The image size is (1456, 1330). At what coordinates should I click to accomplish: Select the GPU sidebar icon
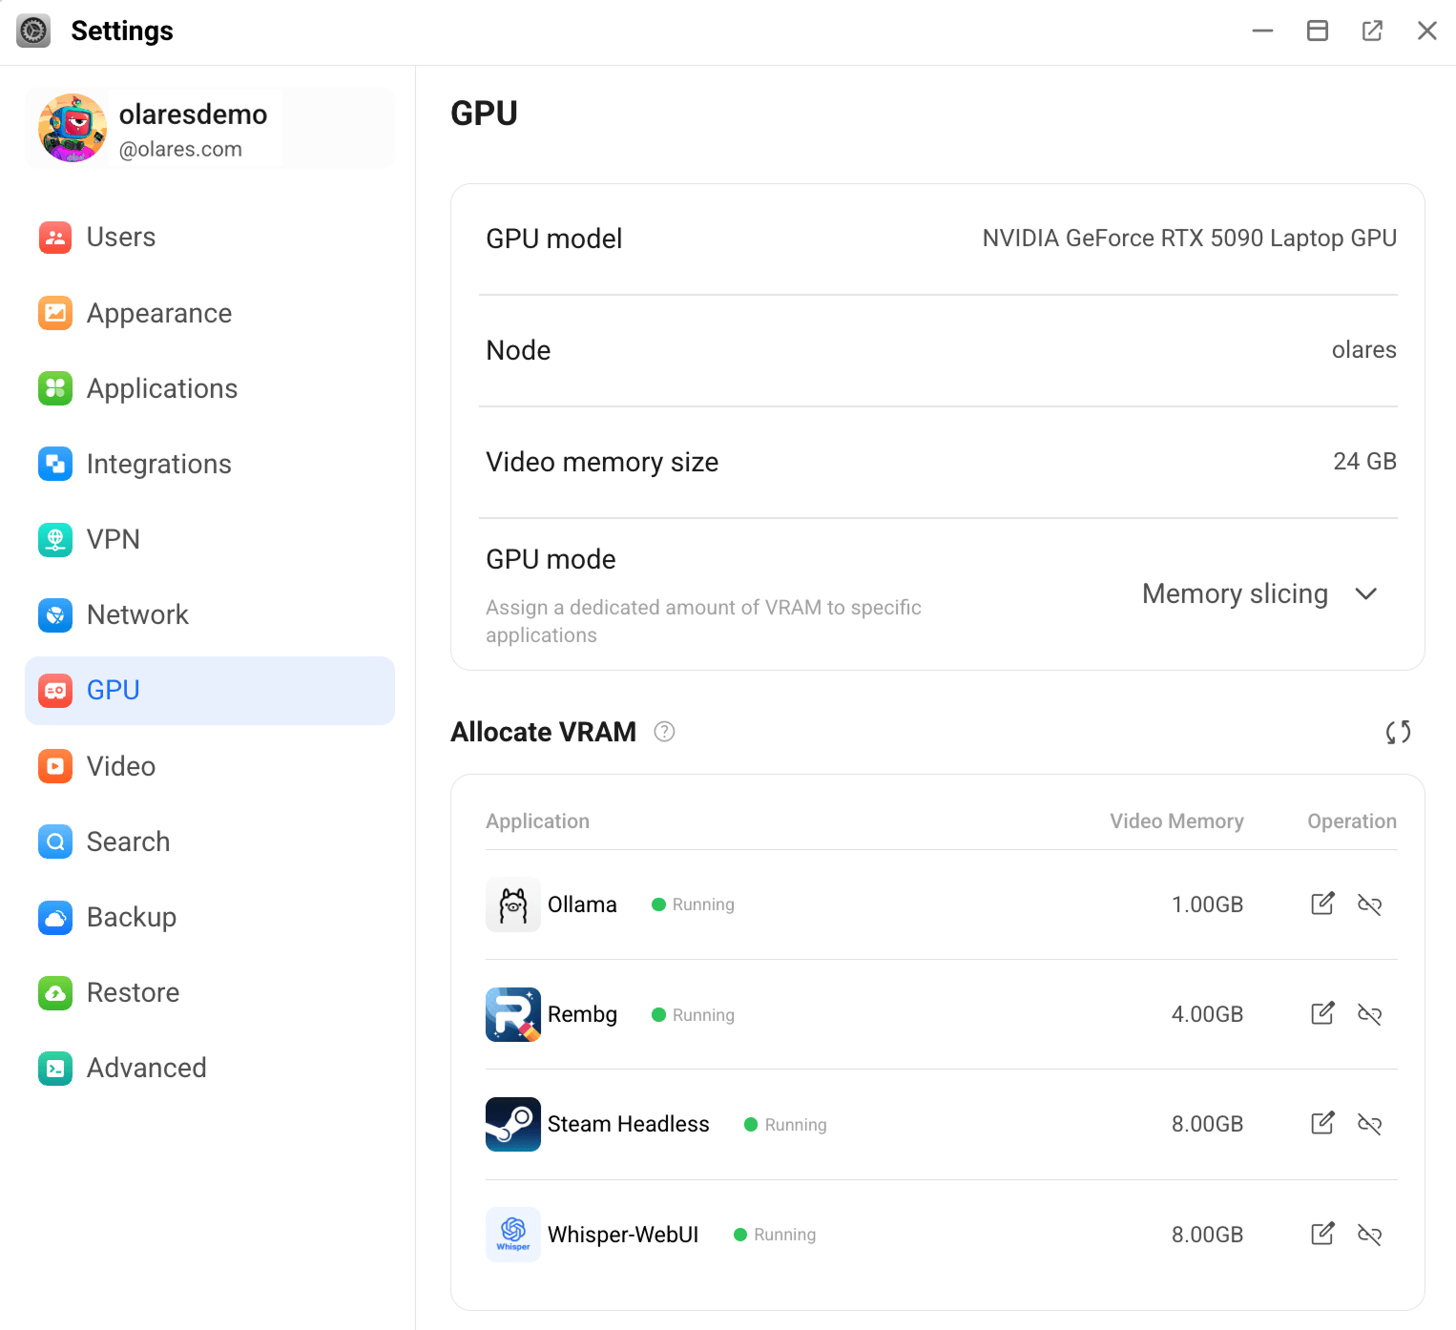tap(55, 690)
